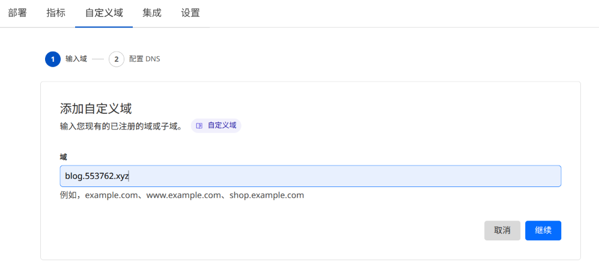Image resolution: width=599 pixels, height=268 pixels.
Task: Open the 部署 tab
Action: [x=17, y=13]
